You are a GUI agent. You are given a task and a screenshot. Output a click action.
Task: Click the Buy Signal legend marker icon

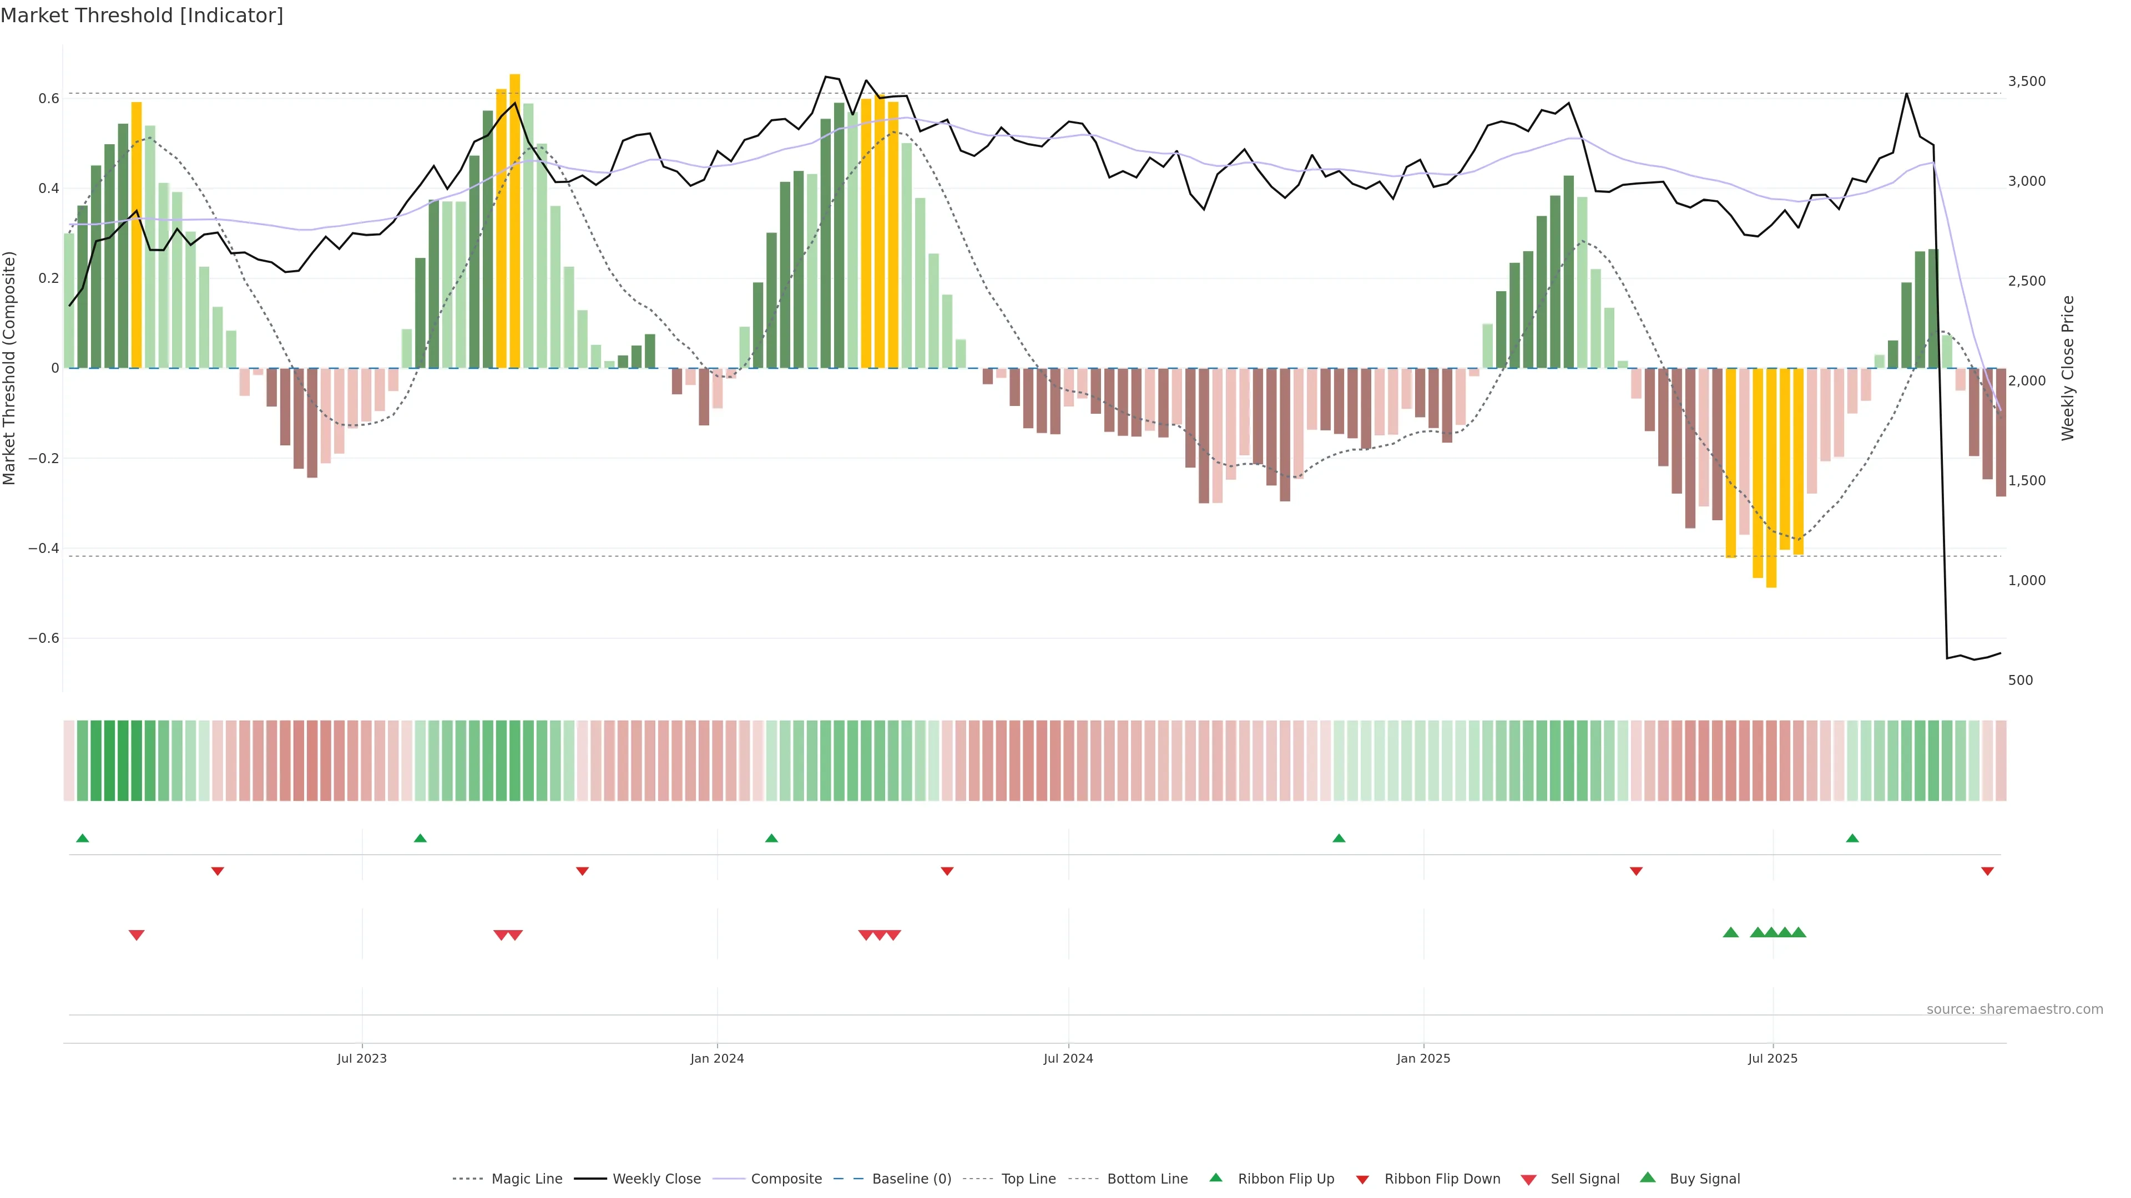[x=1648, y=1178]
